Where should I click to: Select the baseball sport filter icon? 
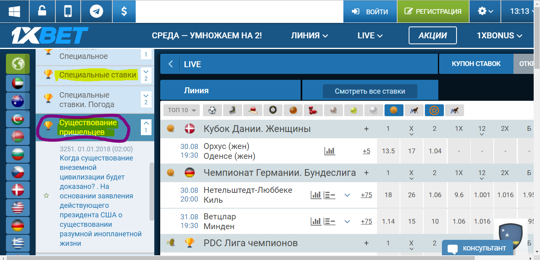333,110
